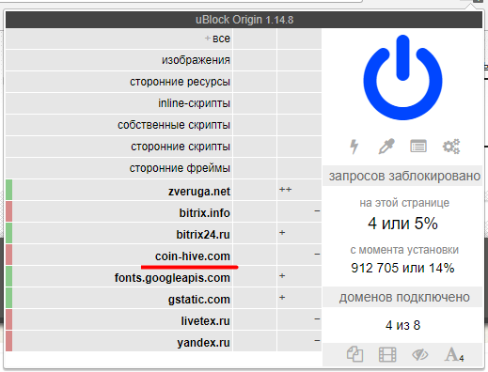Click the 'запросов заблокировано' header
Screen dimensions: 488x372
402,176
